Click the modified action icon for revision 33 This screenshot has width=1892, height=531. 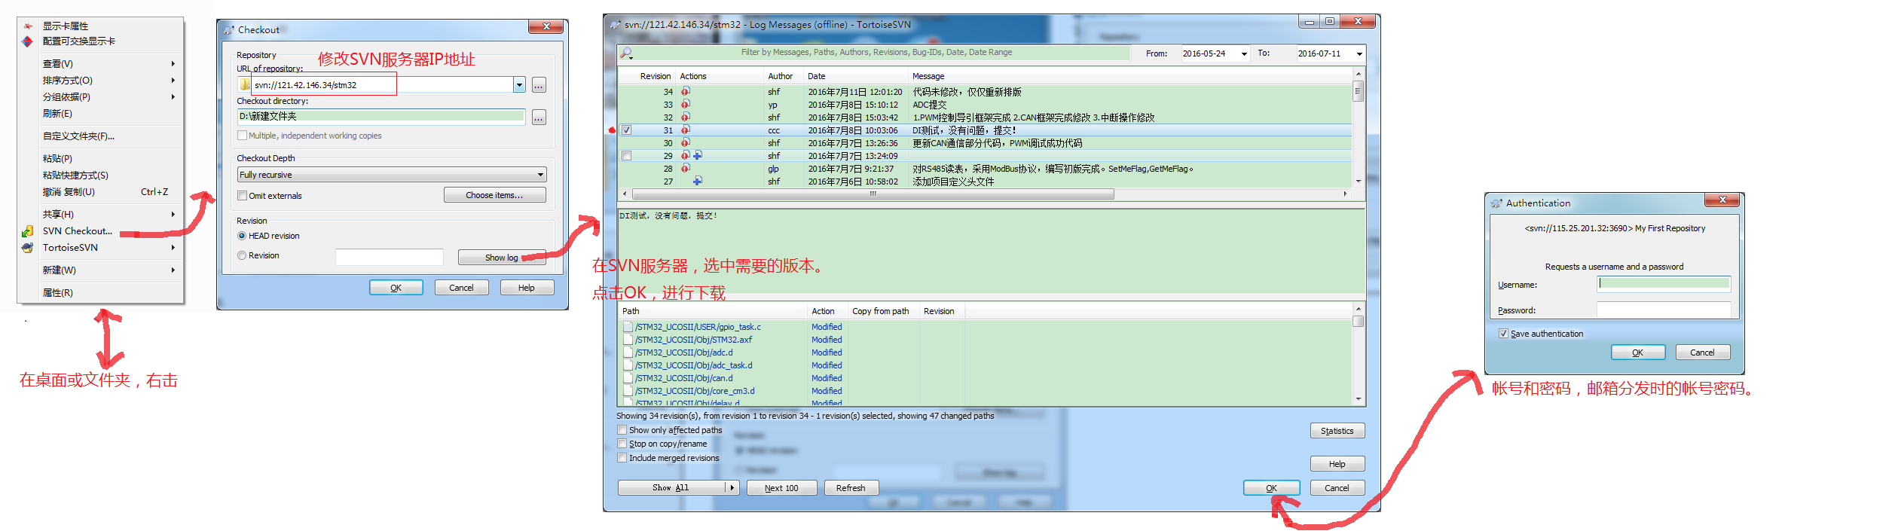coord(686,104)
